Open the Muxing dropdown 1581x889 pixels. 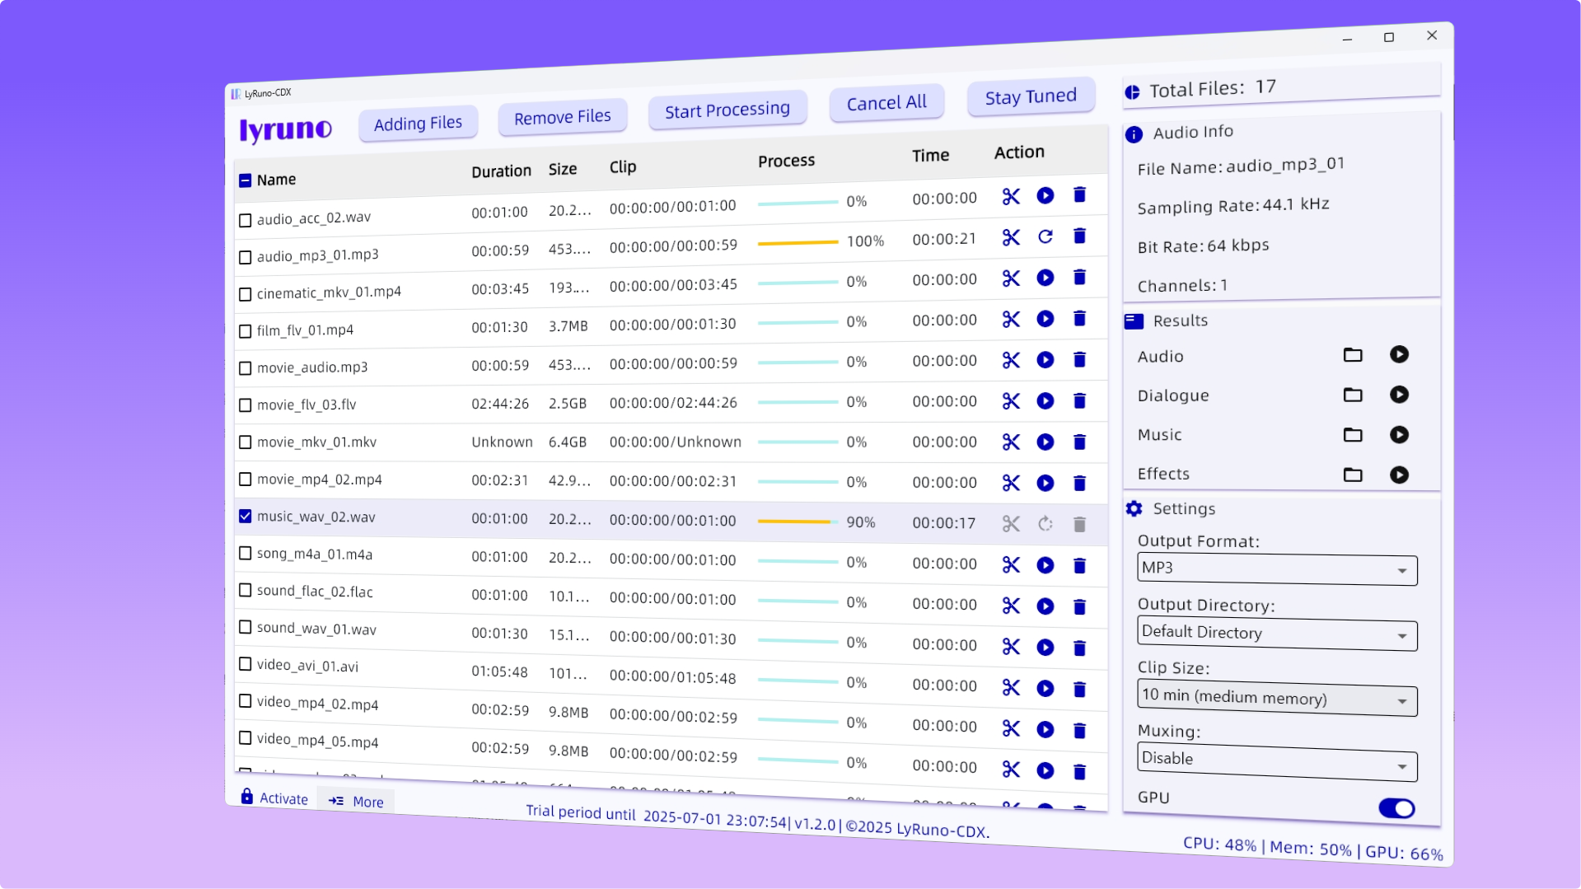point(1277,763)
